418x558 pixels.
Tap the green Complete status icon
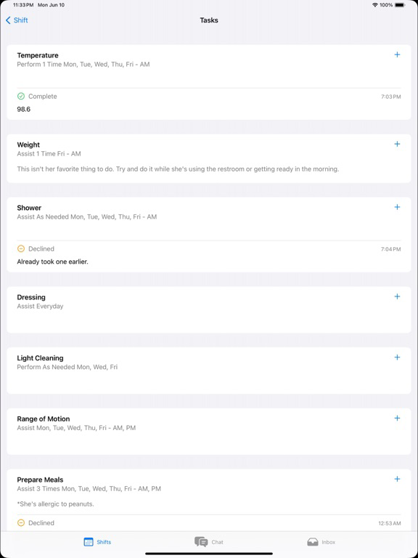[21, 96]
